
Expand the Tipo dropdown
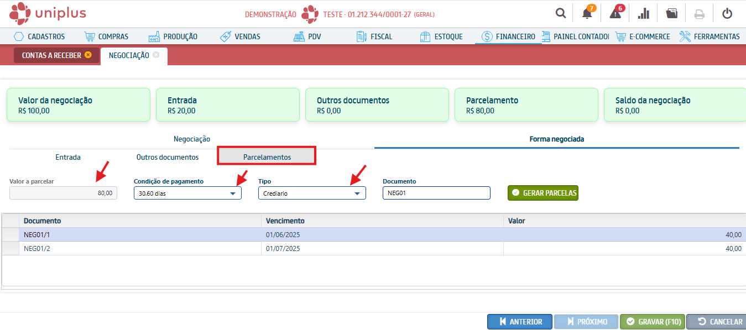coord(357,193)
